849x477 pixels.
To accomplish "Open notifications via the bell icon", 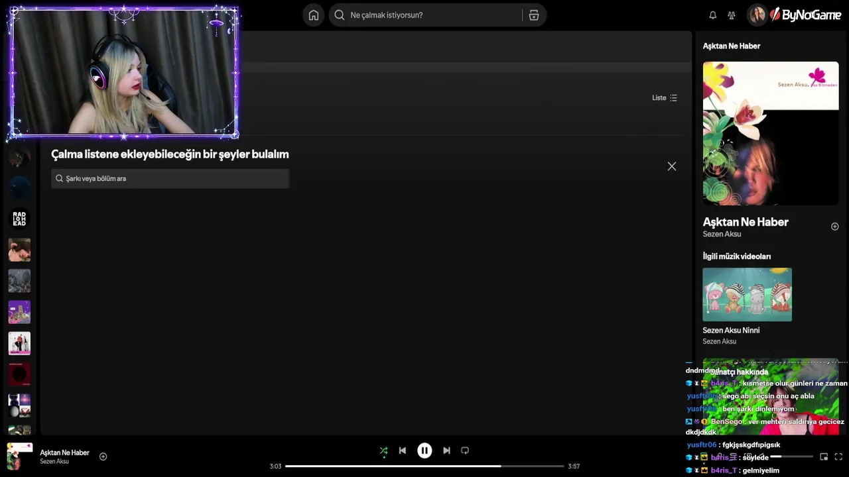I will [x=713, y=15].
